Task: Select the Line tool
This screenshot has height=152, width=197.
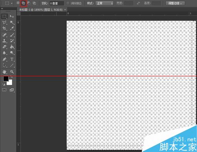Action: (x=12, y=65)
